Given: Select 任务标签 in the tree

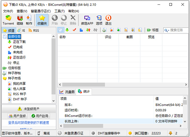Looking at the screenshot, I should (14, 68).
